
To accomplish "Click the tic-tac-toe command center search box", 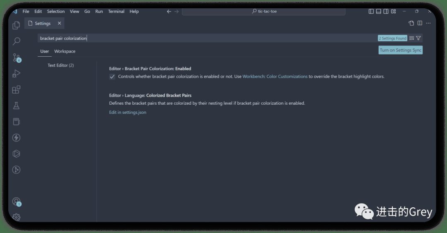I will (x=264, y=12).
